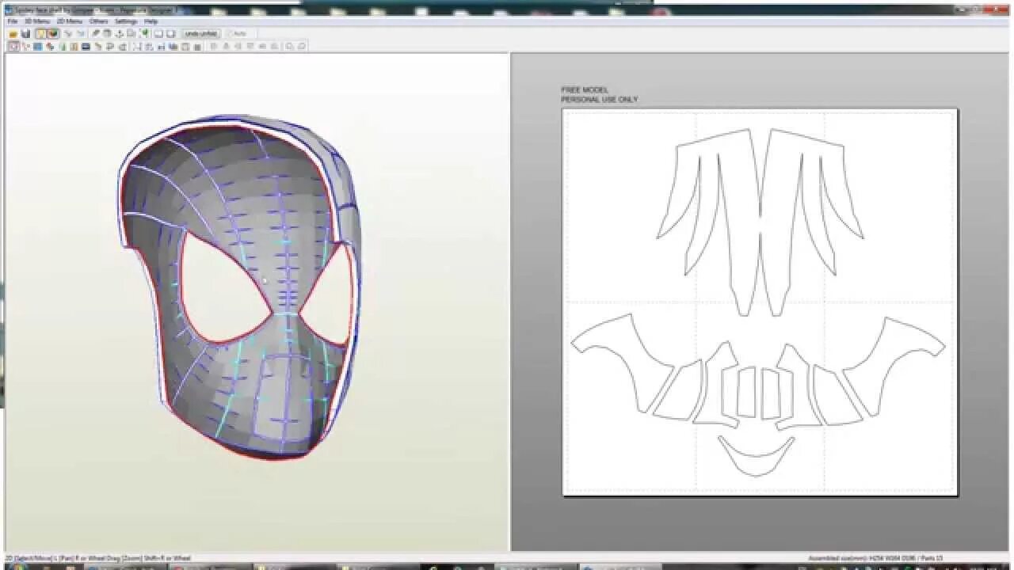1014x570 pixels.
Task: Click the green checkmark toolbar icon
Action: coord(144,33)
